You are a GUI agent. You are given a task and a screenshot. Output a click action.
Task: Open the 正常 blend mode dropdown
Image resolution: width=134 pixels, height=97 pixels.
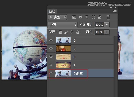click(x=63, y=25)
